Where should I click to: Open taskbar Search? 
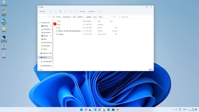(x=86, y=110)
